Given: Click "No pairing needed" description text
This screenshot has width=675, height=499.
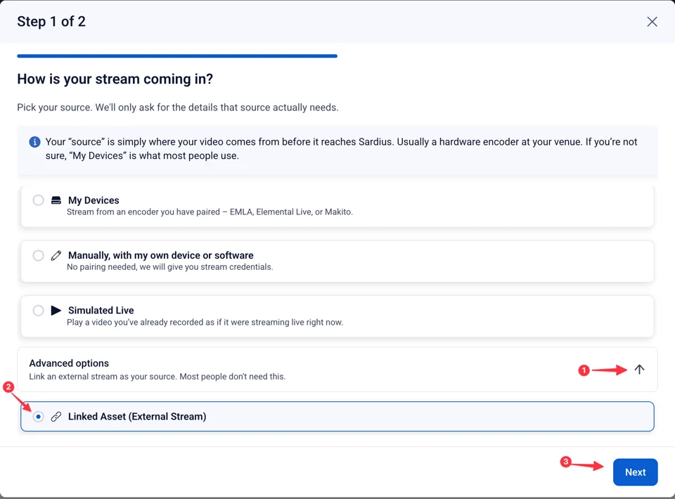Looking at the screenshot, I should pos(169,266).
